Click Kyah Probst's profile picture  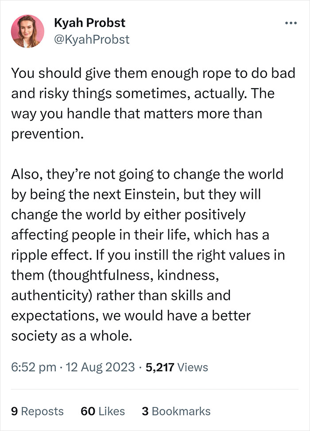click(27, 31)
